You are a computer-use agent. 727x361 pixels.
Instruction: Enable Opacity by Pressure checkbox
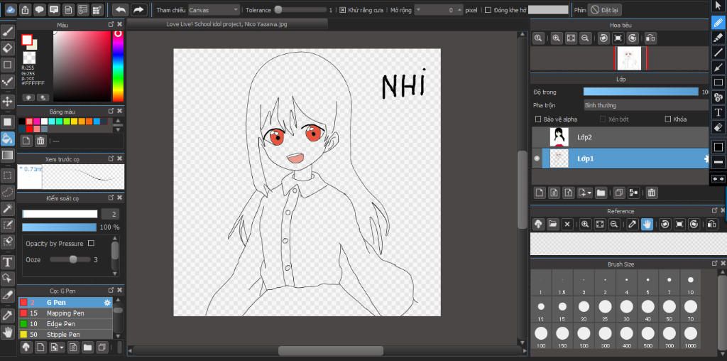pyautogui.click(x=91, y=243)
